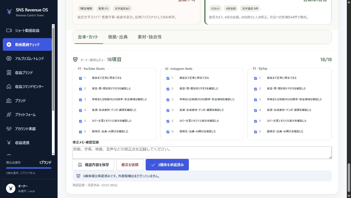Click 修正を依頼 button
The image size is (351, 198).
(x=130, y=165)
